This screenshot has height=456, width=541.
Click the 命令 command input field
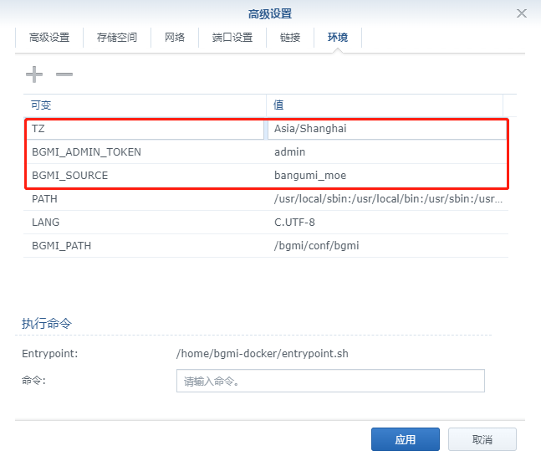click(330, 382)
